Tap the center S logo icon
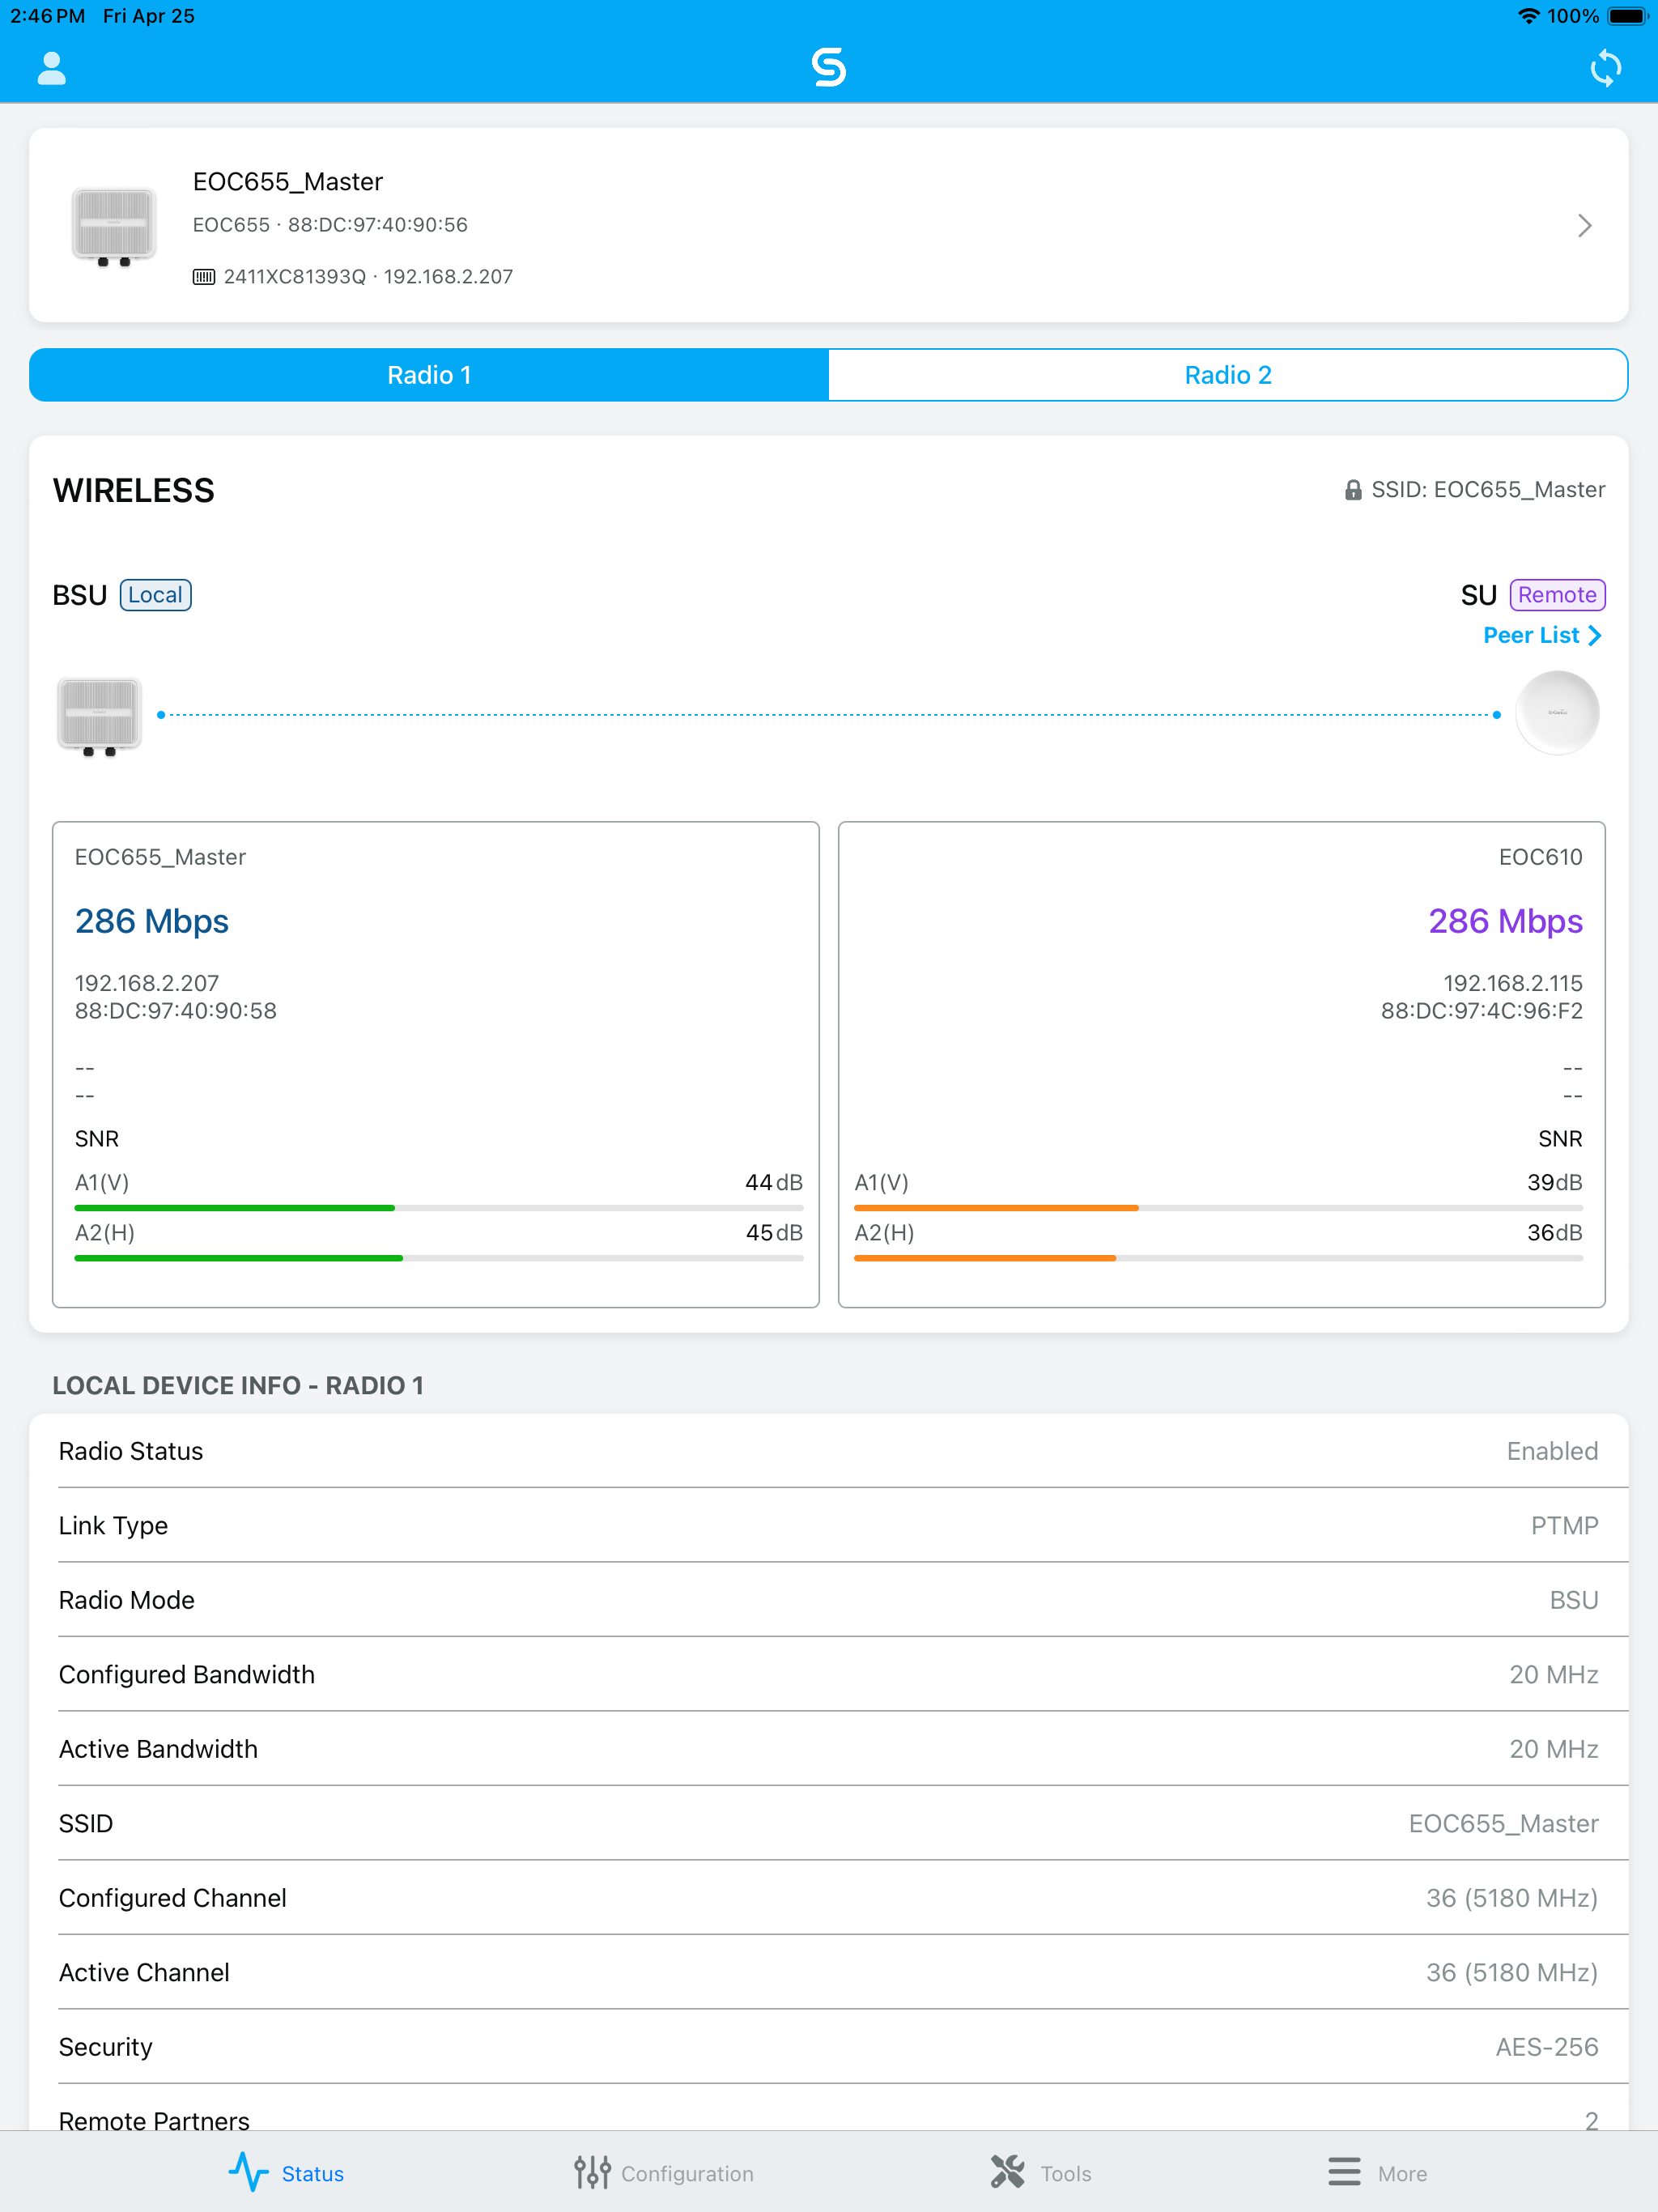This screenshot has width=1658, height=2212. [829, 67]
